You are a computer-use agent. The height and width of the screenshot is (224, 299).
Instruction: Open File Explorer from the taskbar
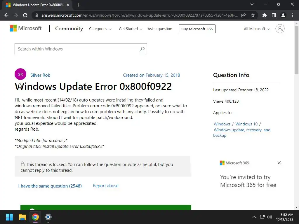coord(22,217)
